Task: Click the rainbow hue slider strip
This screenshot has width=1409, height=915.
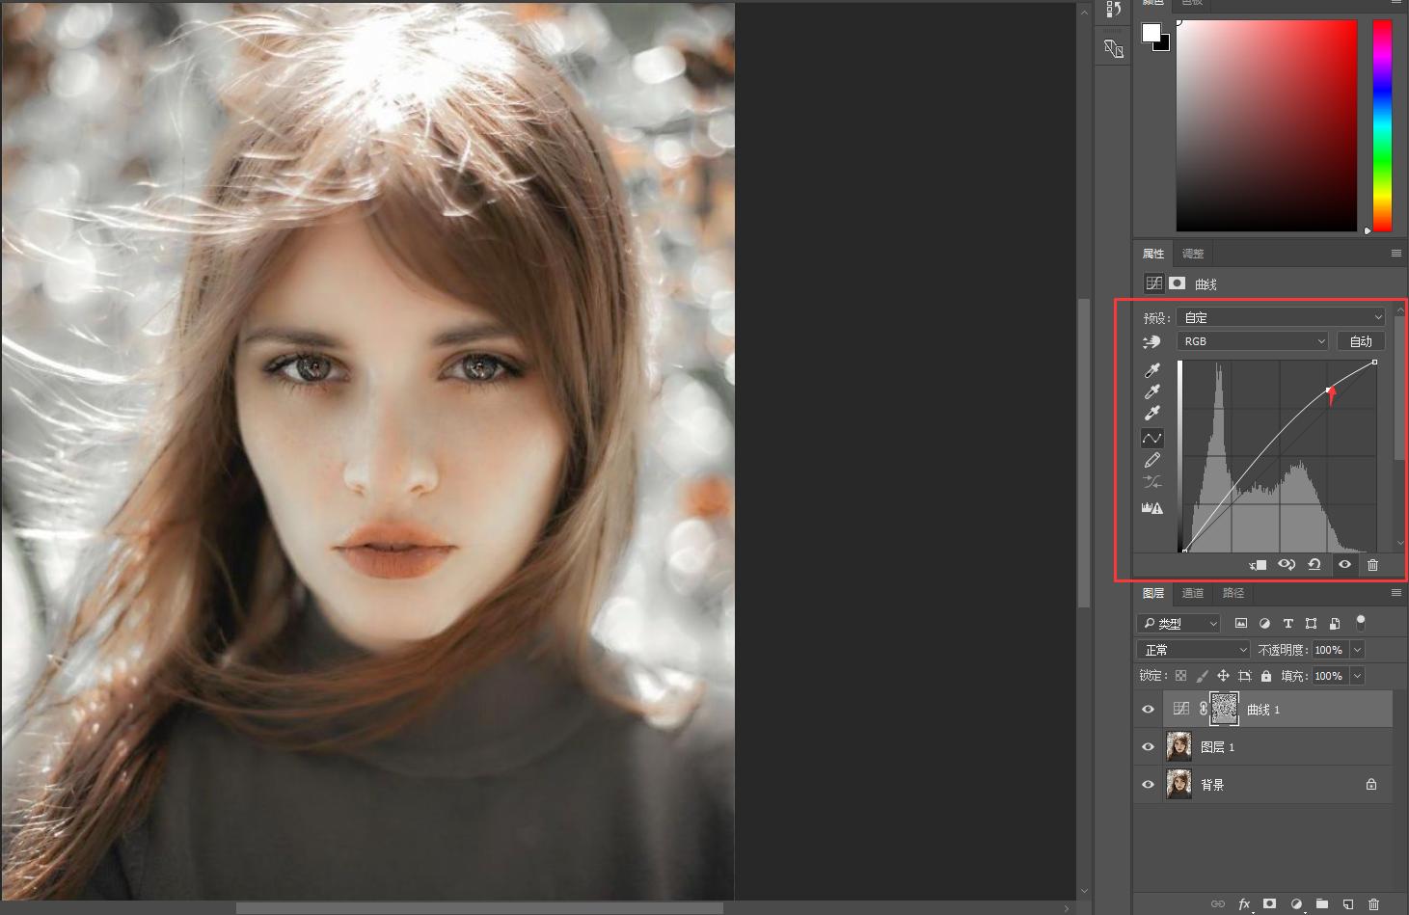Action: coord(1382,125)
